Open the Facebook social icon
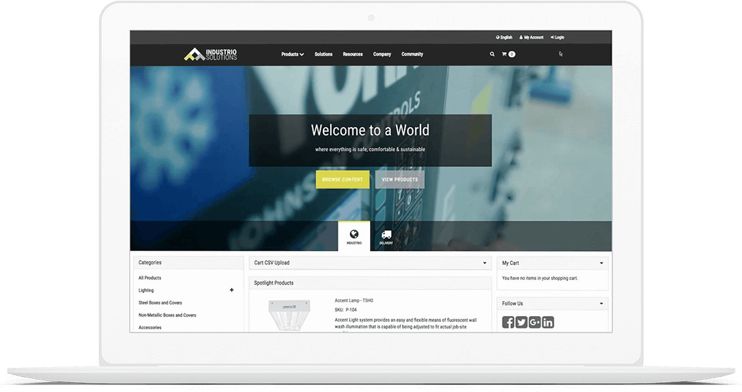This screenshot has height=392, width=742. pyautogui.click(x=508, y=322)
